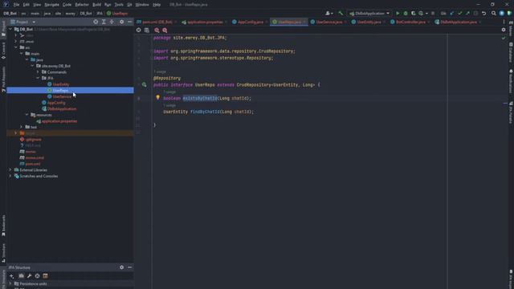Click the user account icon in top toolbar
This screenshot has height=289, width=514.
(x=328, y=14)
